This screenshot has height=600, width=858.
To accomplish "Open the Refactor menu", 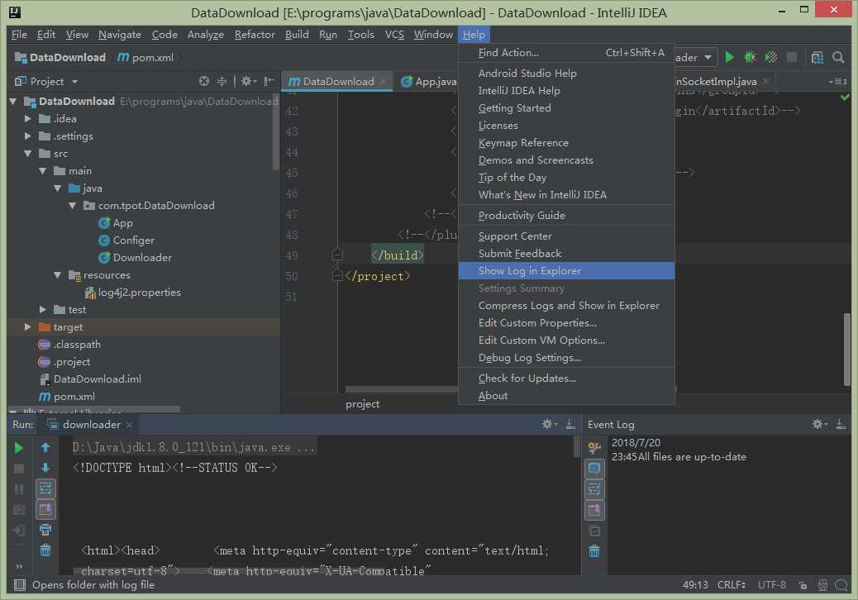I will tap(255, 35).
